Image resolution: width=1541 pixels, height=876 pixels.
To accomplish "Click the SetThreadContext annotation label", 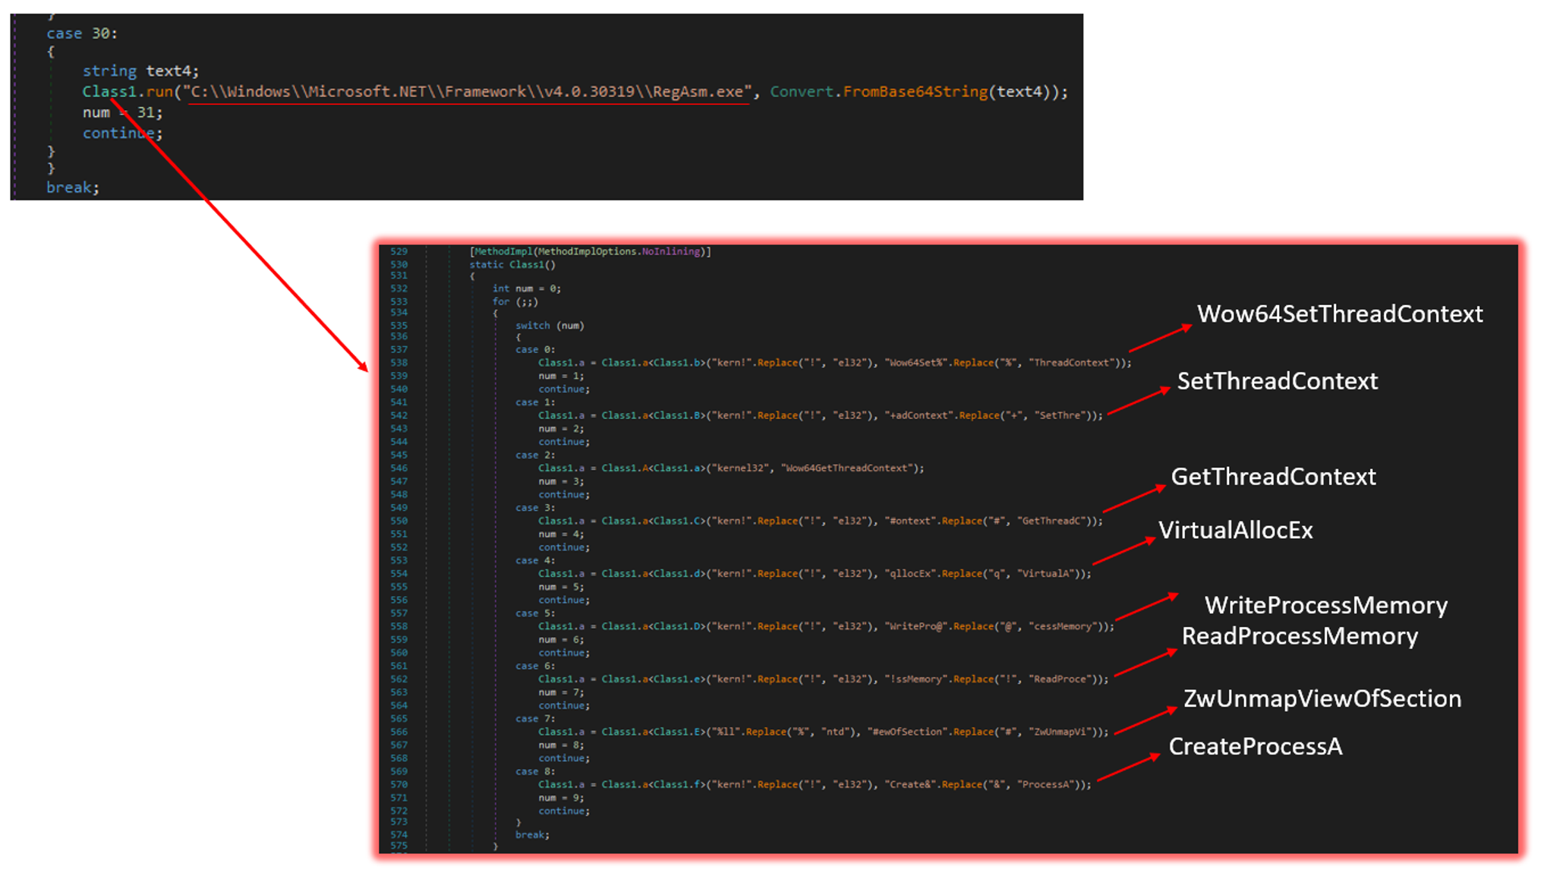I will point(1278,382).
